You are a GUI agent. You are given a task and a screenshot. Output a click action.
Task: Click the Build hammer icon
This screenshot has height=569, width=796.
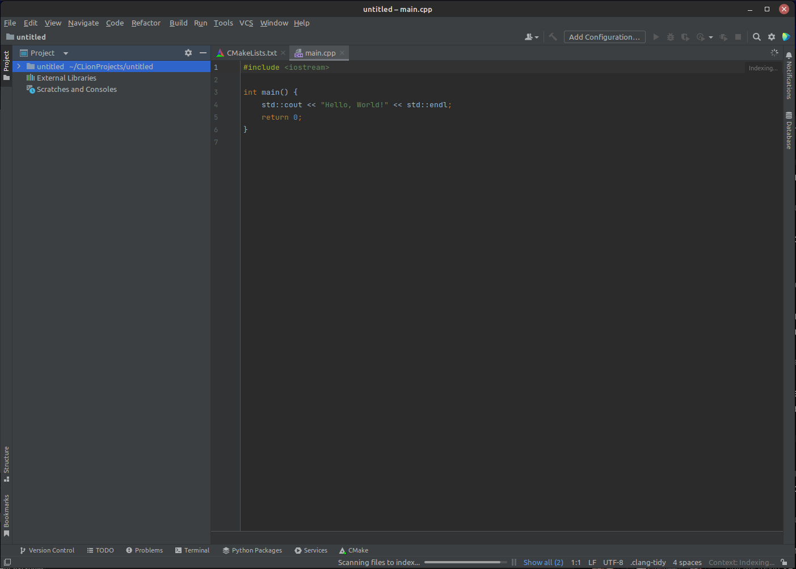click(553, 37)
